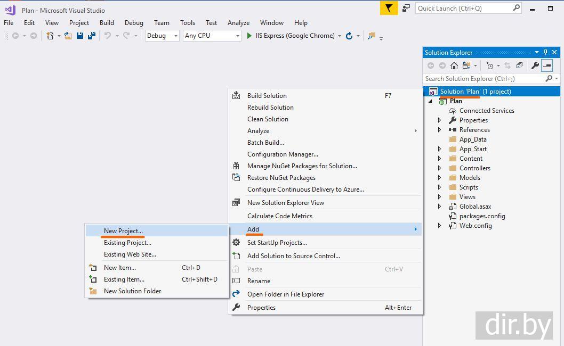Click the browser refresh icon in toolbar
Viewport: 564px width, 346px height.
[349, 36]
